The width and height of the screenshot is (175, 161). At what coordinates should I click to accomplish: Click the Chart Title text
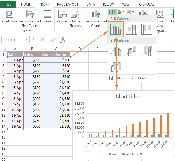pos(127,96)
